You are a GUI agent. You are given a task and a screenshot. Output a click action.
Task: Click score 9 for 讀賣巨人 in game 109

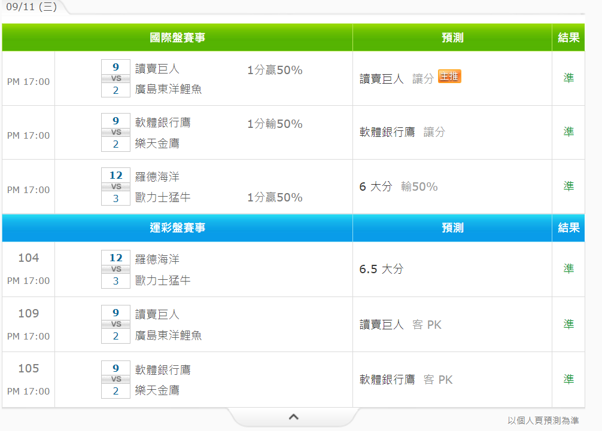(116, 313)
